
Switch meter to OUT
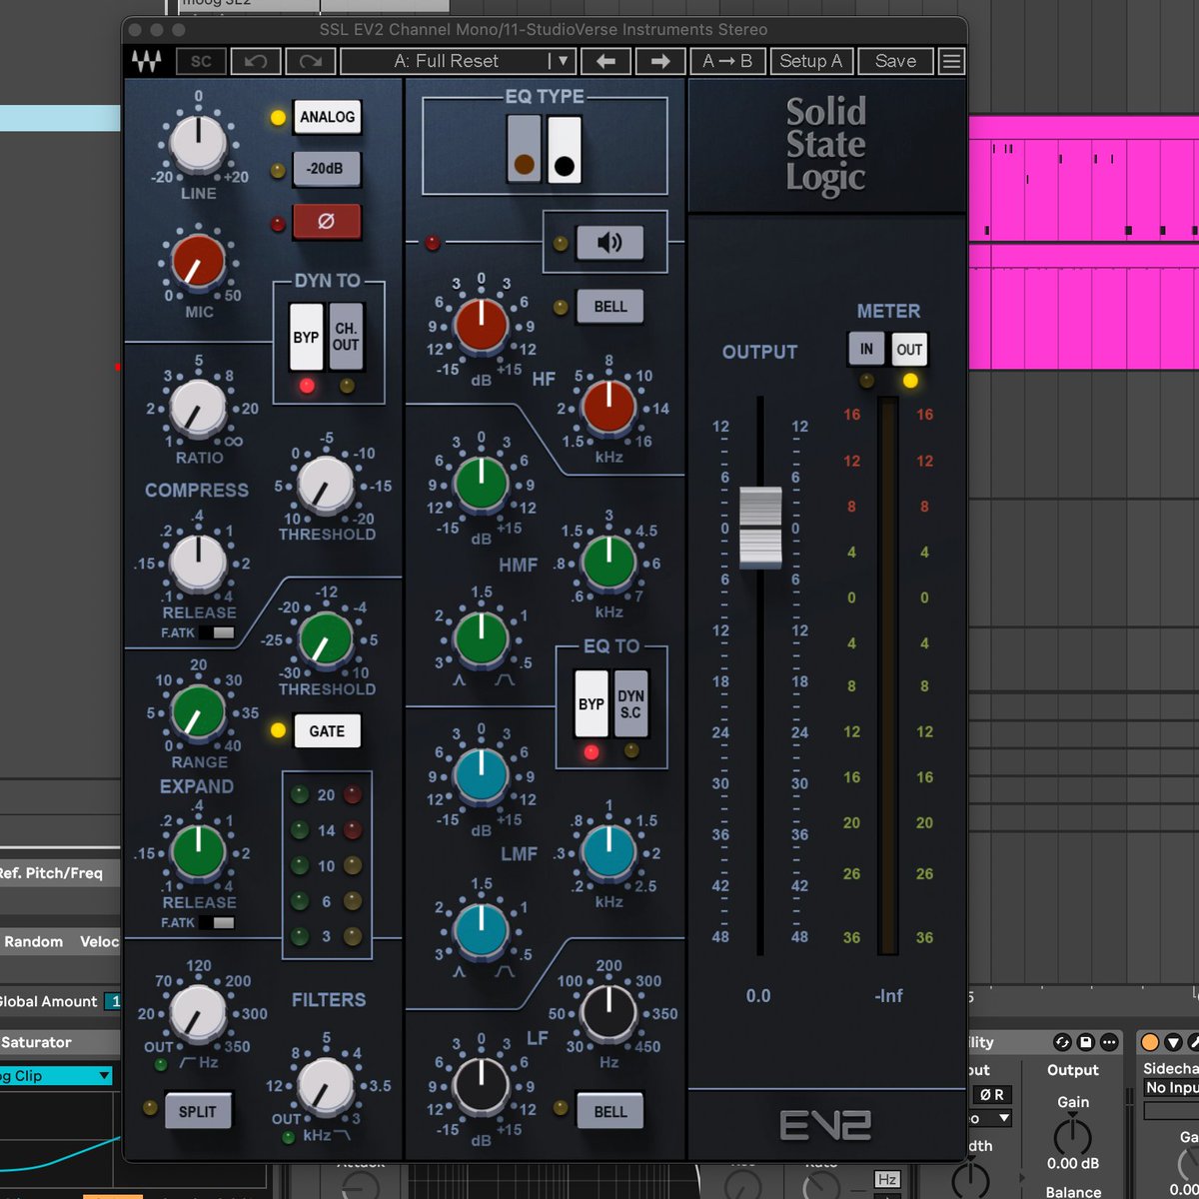[x=909, y=350]
